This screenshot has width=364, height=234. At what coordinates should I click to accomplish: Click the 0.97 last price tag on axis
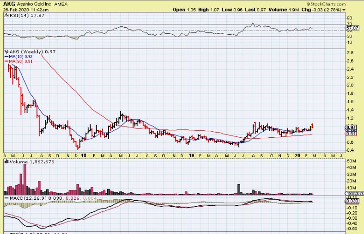pos(351,127)
